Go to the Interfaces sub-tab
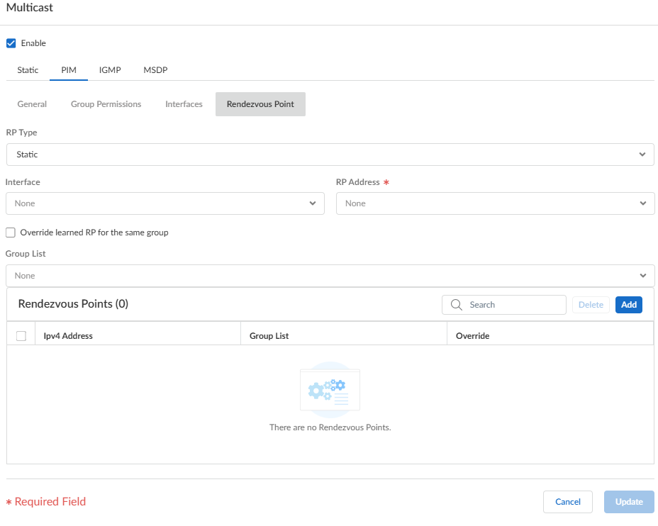658x526 pixels. pyautogui.click(x=184, y=104)
